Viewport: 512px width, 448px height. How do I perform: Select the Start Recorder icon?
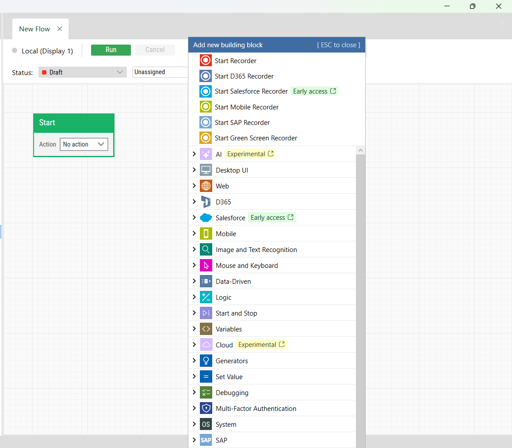[205, 60]
